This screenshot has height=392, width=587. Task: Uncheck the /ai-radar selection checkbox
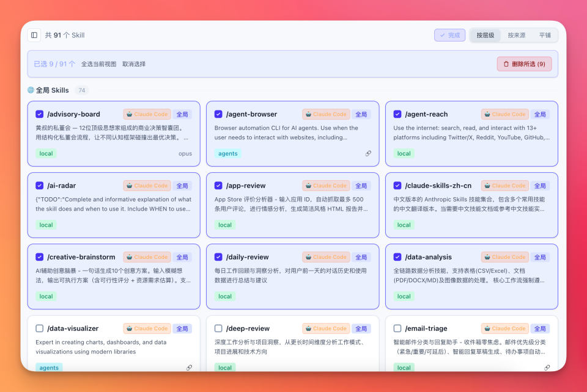(x=39, y=185)
